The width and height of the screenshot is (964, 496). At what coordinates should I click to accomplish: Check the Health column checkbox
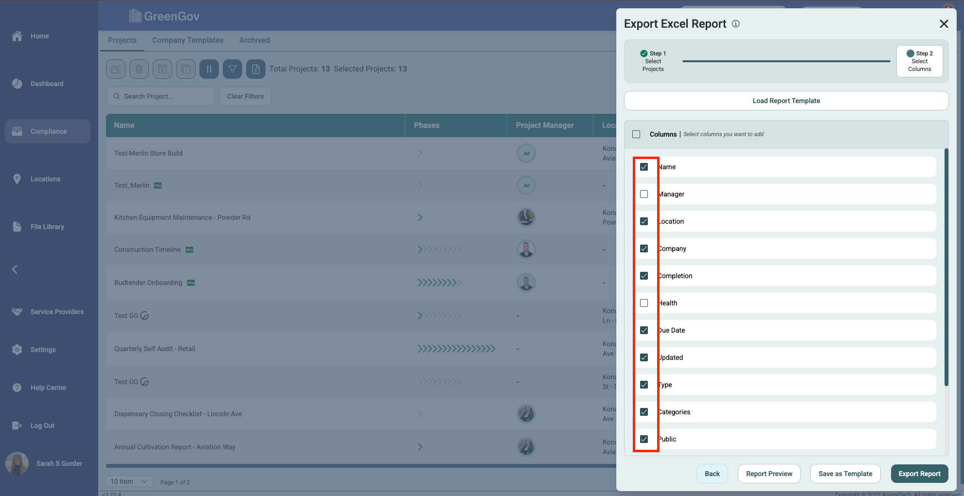click(644, 303)
